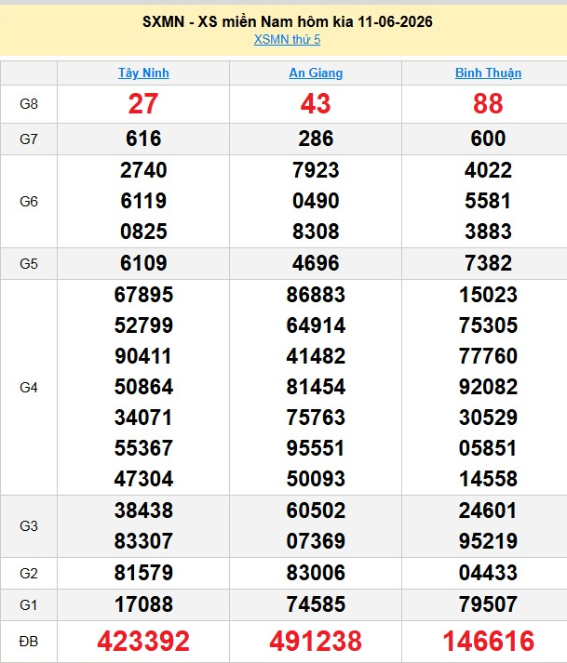Viewport: 567px width, 663px height.
Task: Click G4 number 90411
Action: pyautogui.click(x=143, y=356)
